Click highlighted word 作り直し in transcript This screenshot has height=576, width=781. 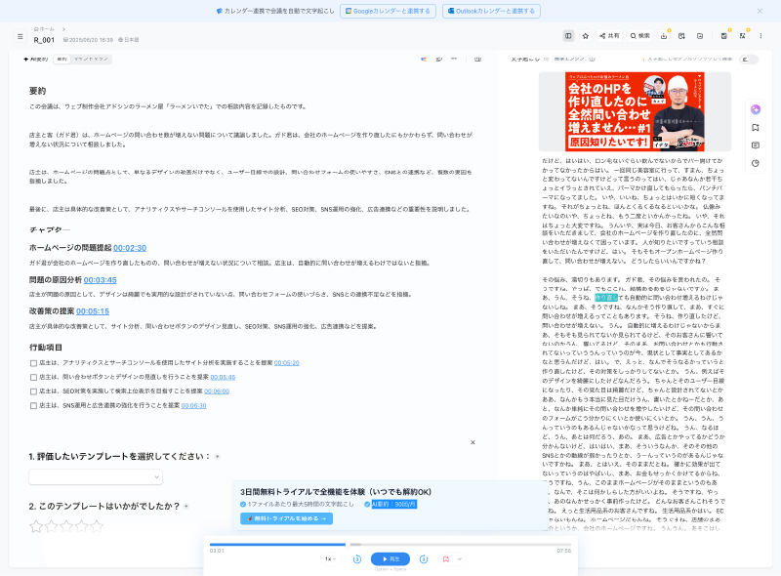pos(605,298)
